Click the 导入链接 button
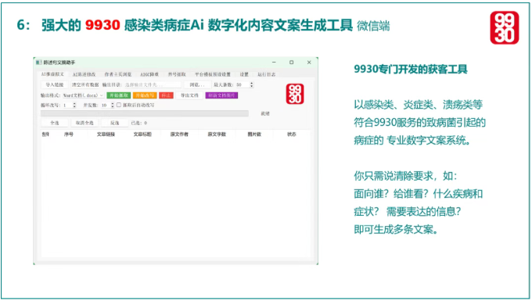This screenshot has width=532, height=301. (55, 84)
